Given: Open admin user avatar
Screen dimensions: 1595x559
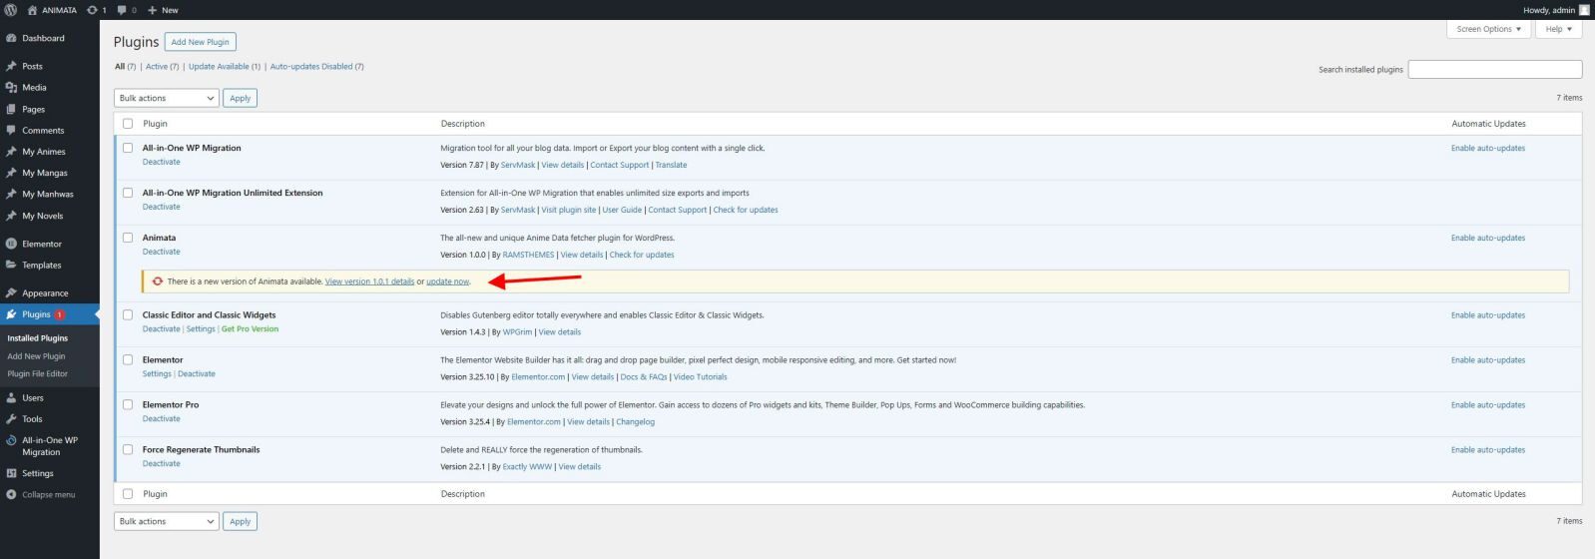Looking at the screenshot, I should click(x=1584, y=10).
